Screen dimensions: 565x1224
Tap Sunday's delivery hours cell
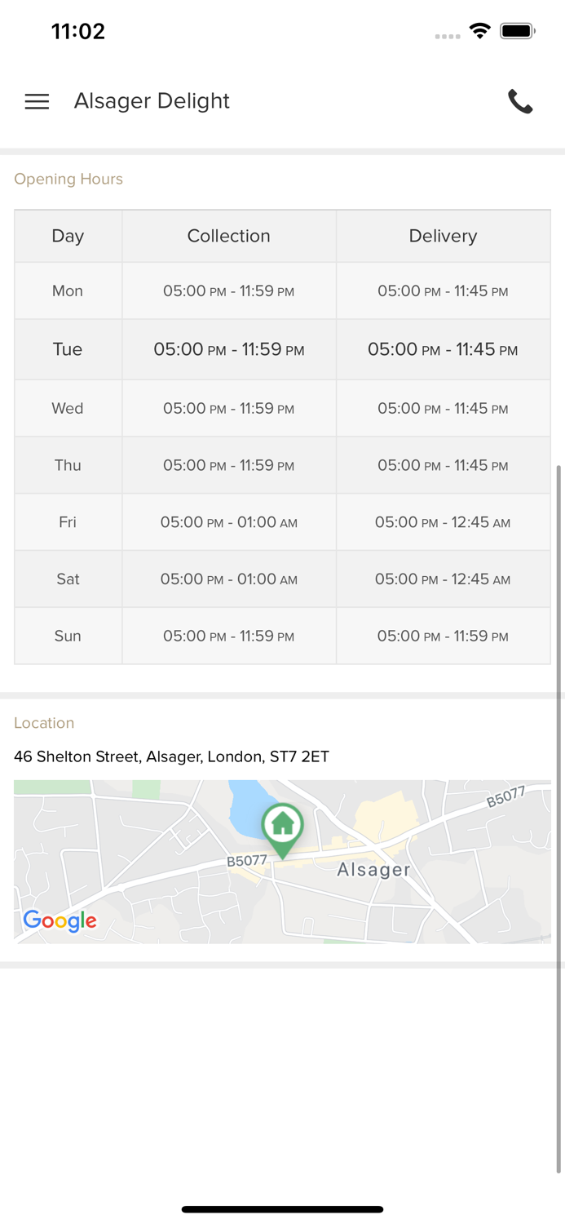coord(443,636)
